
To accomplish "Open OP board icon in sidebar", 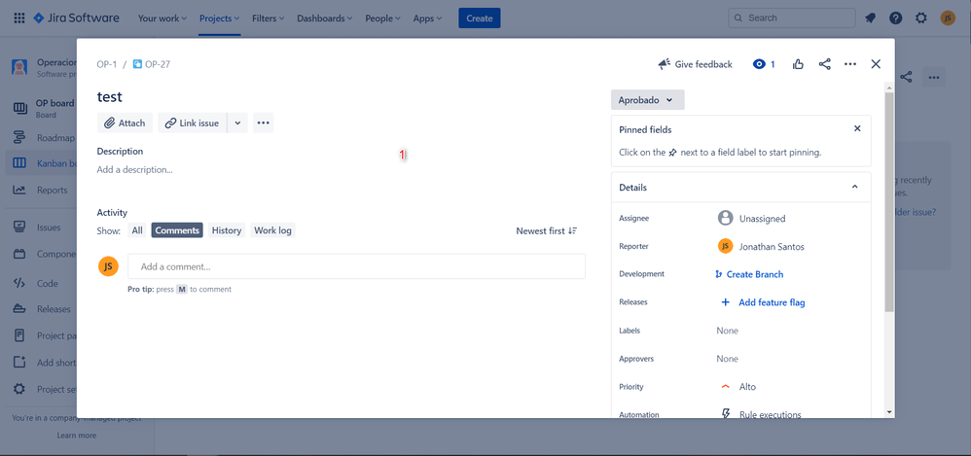I will tap(19, 108).
